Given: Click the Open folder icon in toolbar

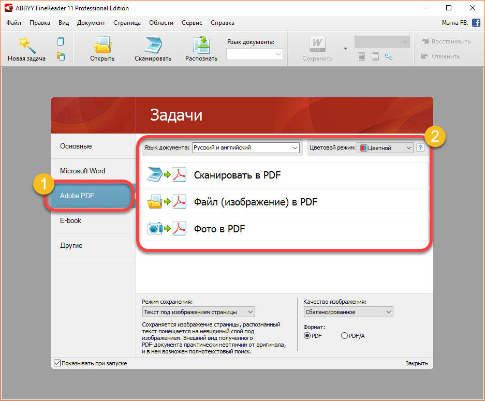Looking at the screenshot, I should coord(102,44).
